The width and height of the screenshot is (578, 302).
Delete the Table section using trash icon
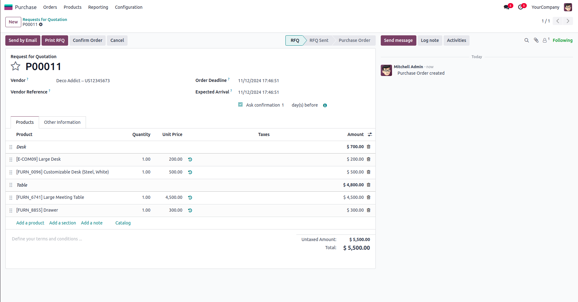[x=369, y=185]
